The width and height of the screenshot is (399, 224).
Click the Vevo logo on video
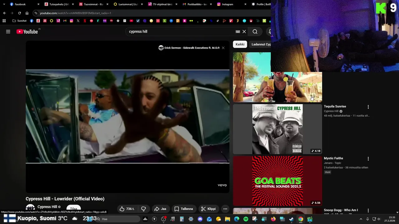pos(222,185)
